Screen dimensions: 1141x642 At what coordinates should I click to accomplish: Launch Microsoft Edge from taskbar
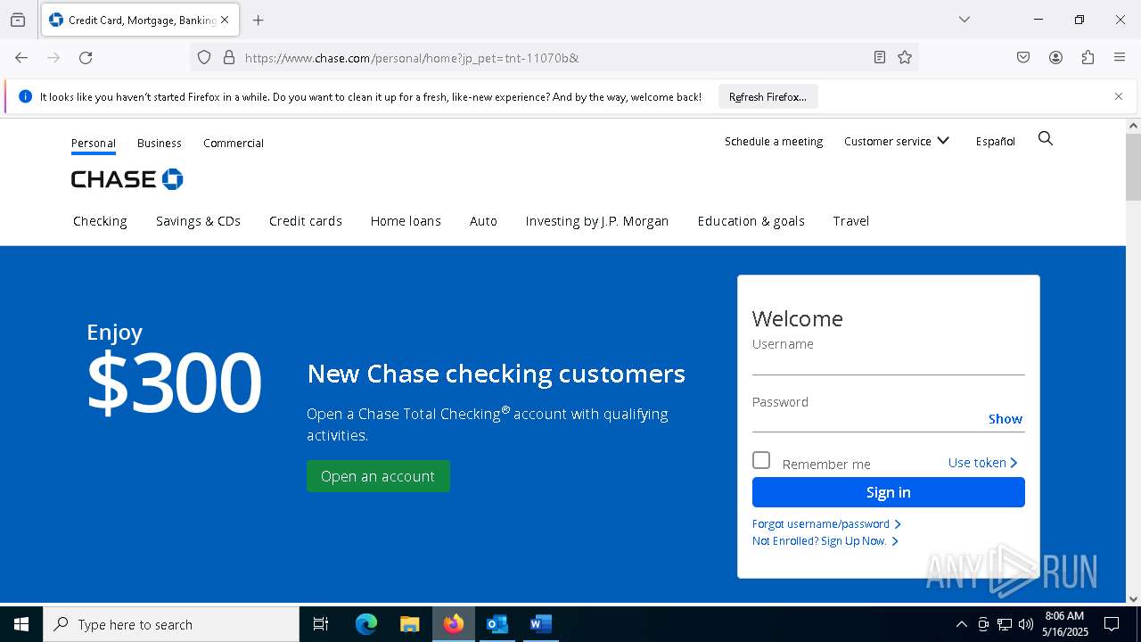click(x=366, y=624)
